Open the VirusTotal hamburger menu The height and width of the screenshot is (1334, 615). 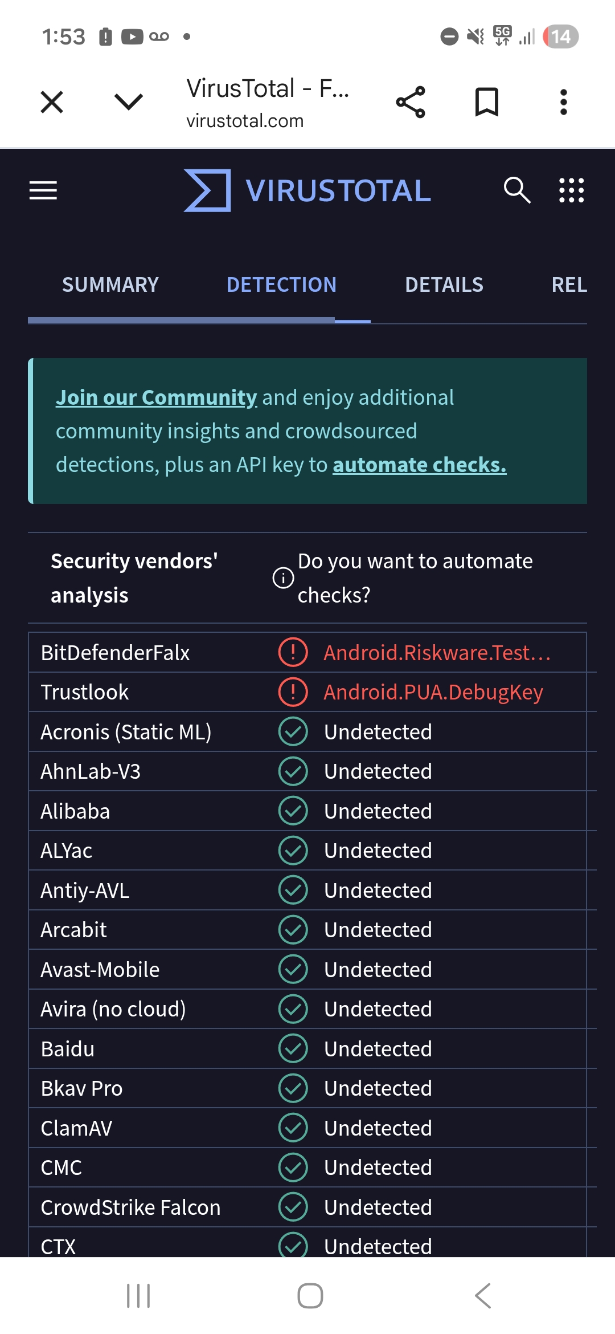tap(43, 190)
